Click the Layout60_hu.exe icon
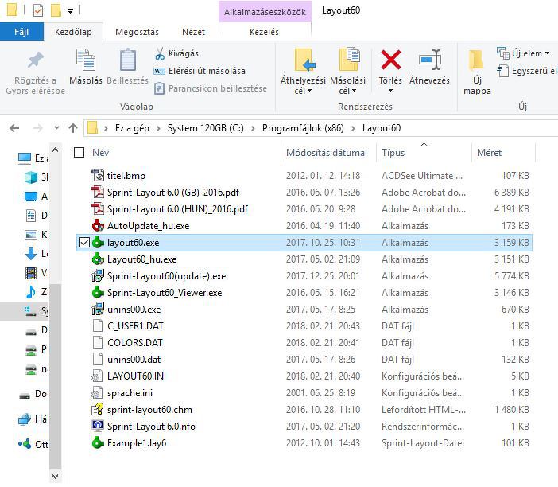The height and width of the screenshot is (487, 558). 98,259
